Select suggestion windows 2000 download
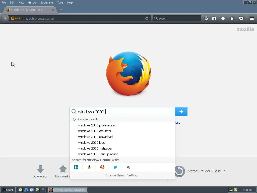Image resolution: width=257 pixels, height=193 pixels. tap(122, 137)
